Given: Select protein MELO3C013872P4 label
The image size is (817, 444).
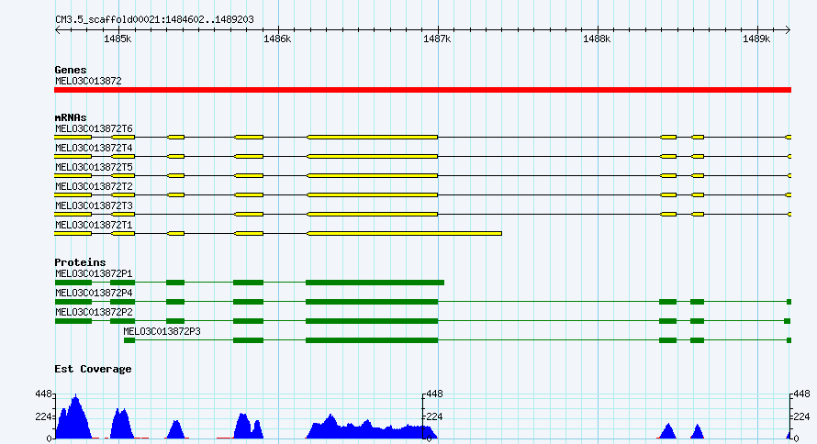Looking at the screenshot, I should pos(94,293).
